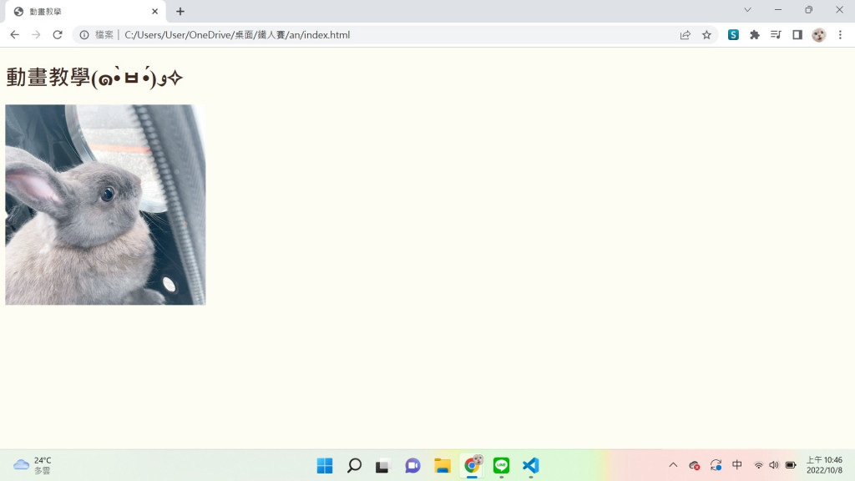Click the rabbit image
Screen dimensions: 855x481
click(105, 205)
